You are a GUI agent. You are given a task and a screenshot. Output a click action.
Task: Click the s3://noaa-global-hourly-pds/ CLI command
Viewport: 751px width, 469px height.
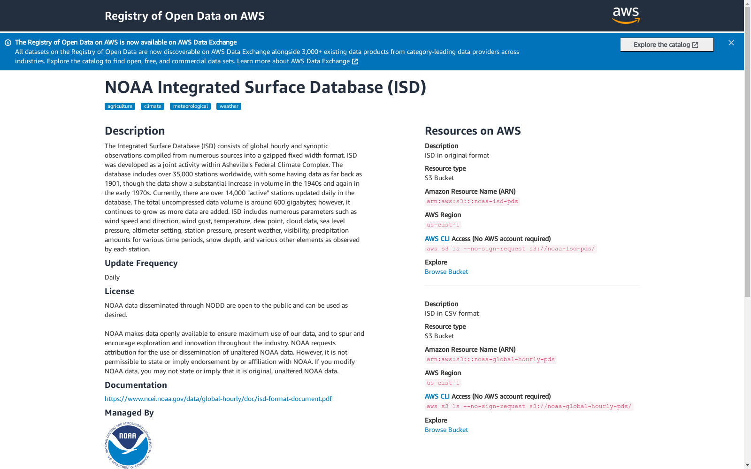tap(529, 407)
